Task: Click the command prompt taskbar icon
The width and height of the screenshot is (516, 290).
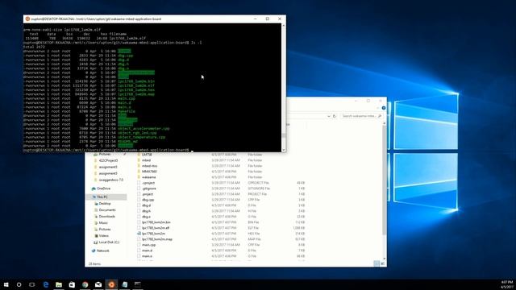Action: click(x=138, y=284)
